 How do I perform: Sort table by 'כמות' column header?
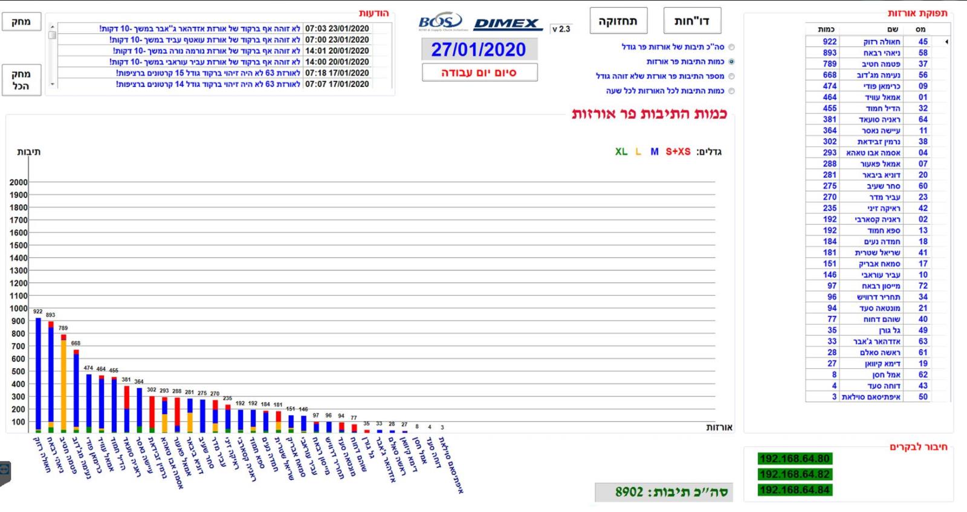(826, 29)
